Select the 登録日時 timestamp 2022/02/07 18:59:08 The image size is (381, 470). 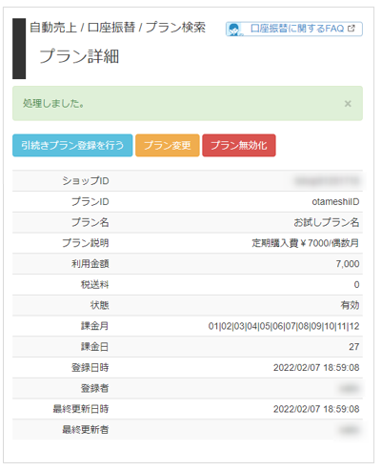316,368
